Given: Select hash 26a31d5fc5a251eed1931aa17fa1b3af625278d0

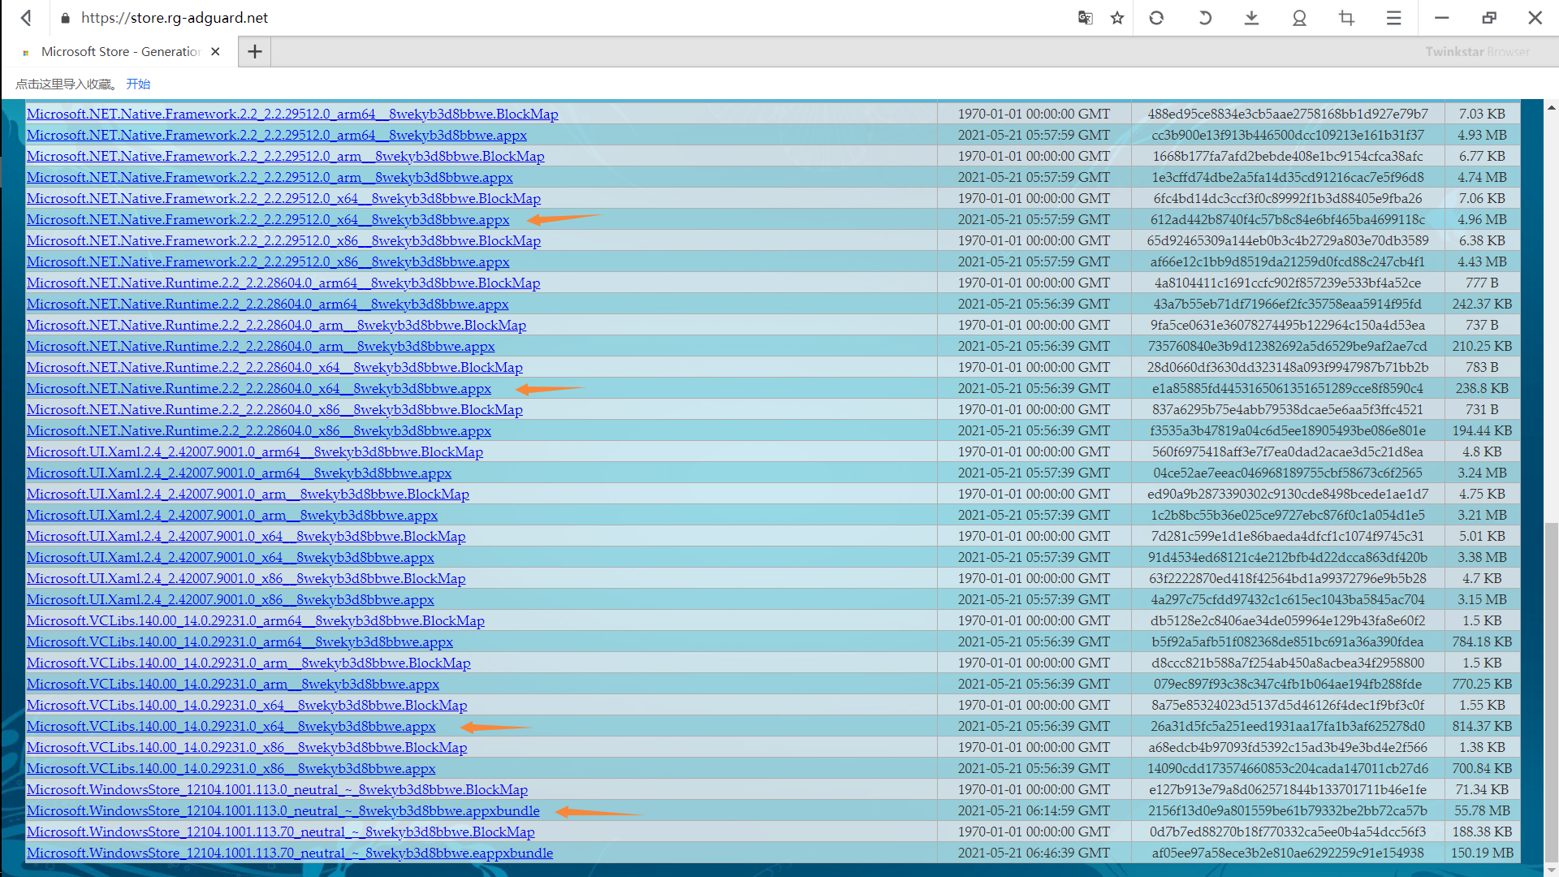Looking at the screenshot, I should [x=1288, y=726].
